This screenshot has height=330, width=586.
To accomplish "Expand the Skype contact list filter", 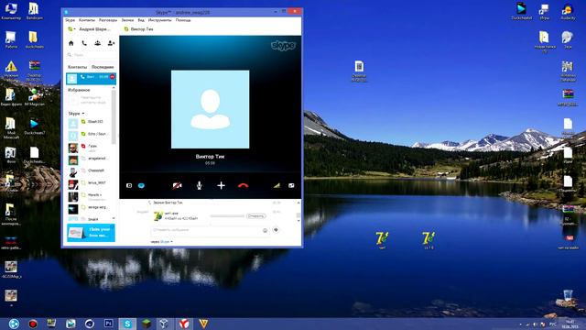I will (76, 113).
